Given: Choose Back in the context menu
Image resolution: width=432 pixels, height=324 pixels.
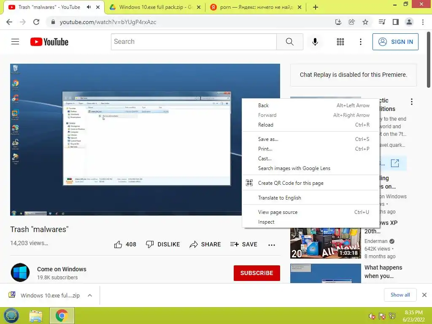Looking at the screenshot, I should point(311,105).
